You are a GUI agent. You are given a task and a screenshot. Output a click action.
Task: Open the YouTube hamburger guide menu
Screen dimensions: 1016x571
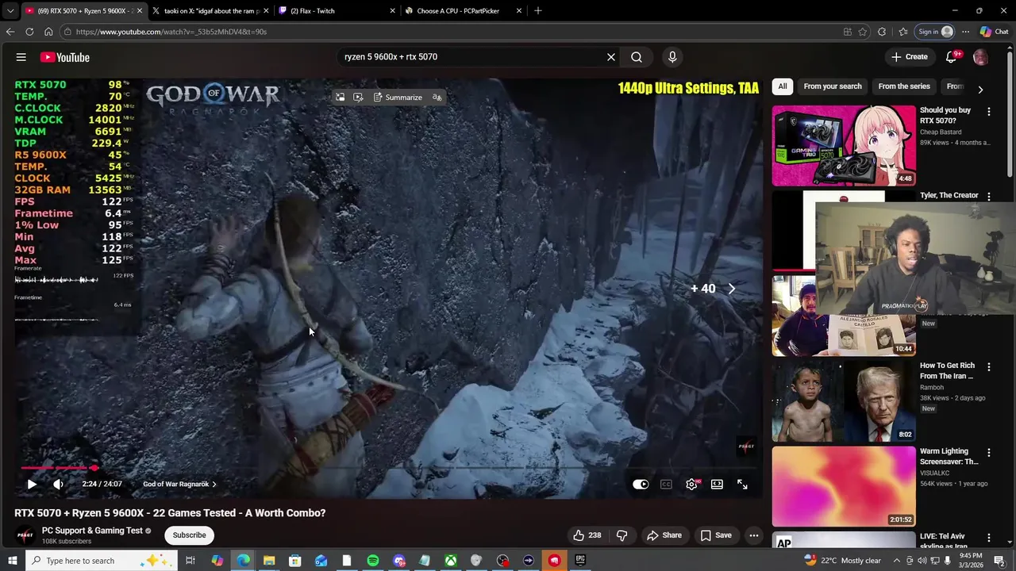(x=21, y=57)
